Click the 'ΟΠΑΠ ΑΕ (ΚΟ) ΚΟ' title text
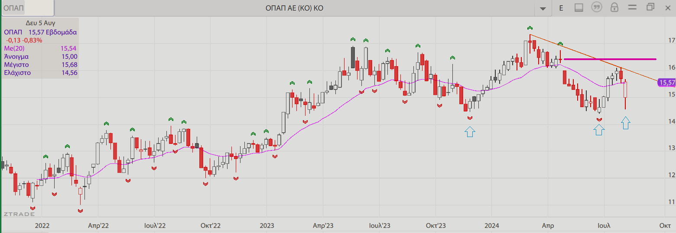 (295, 8)
